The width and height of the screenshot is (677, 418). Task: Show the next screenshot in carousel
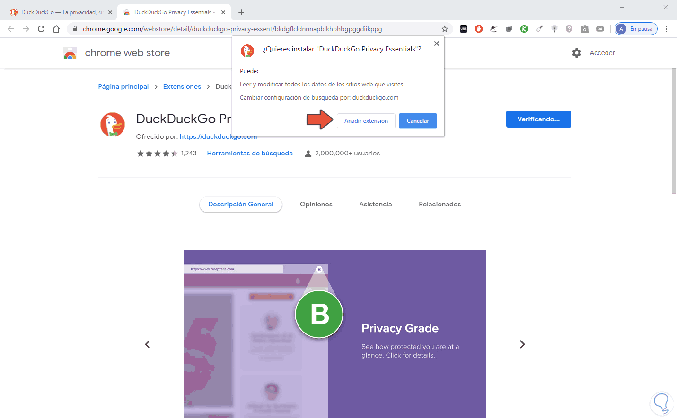coord(522,344)
